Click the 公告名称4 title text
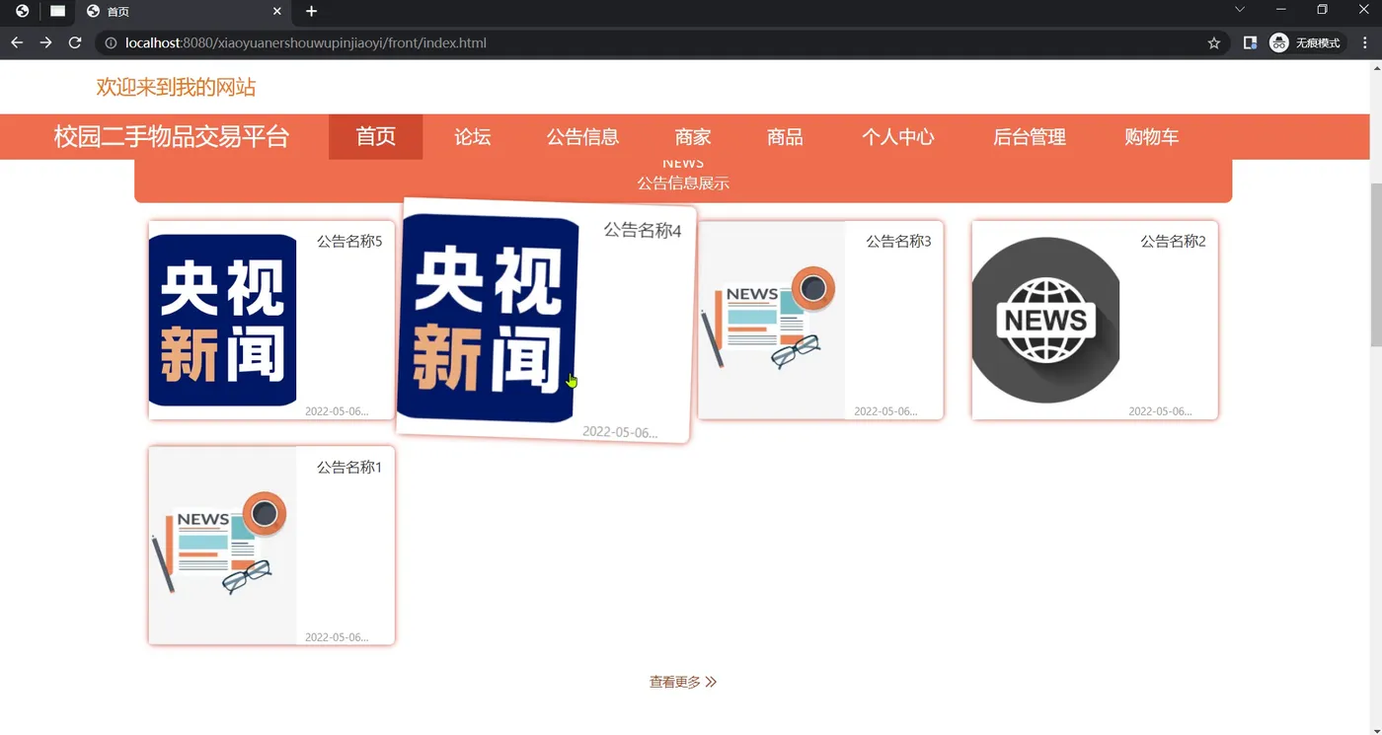Image resolution: width=1382 pixels, height=735 pixels. (x=643, y=231)
